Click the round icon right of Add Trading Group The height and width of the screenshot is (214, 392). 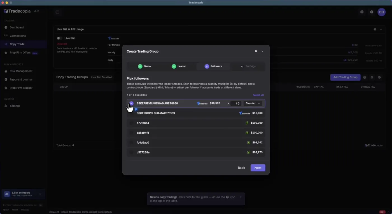(365, 77)
